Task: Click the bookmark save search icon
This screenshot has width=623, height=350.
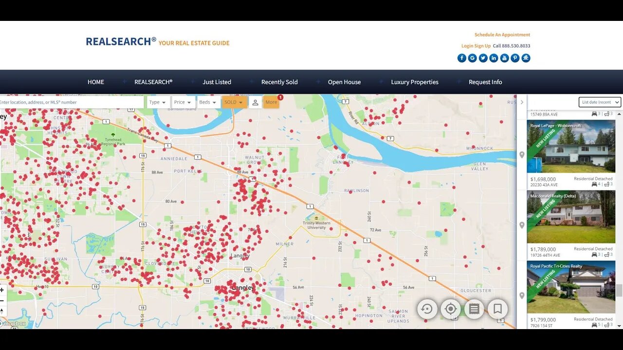Action: pyautogui.click(x=497, y=309)
